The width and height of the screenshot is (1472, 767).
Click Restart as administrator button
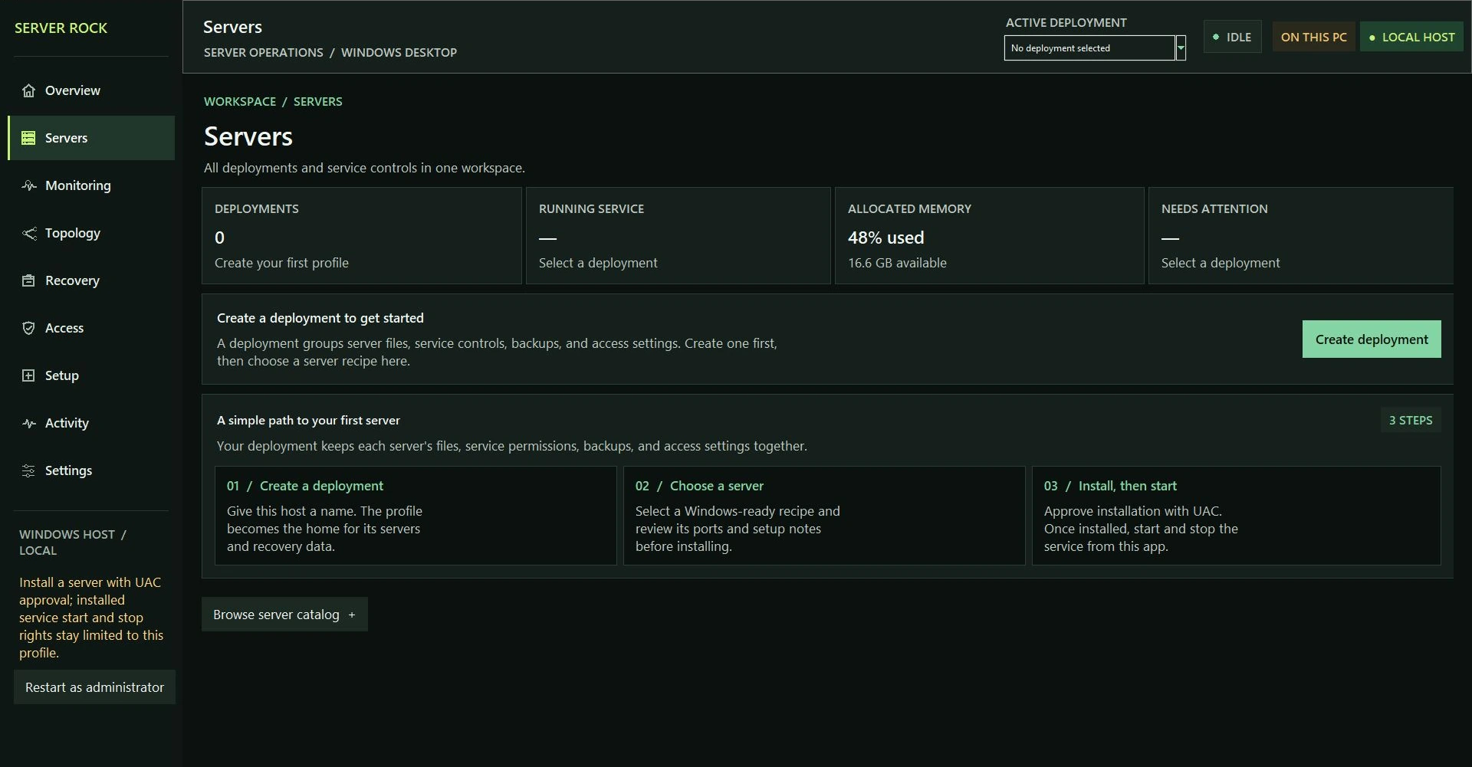pyautogui.click(x=94, y=687)
